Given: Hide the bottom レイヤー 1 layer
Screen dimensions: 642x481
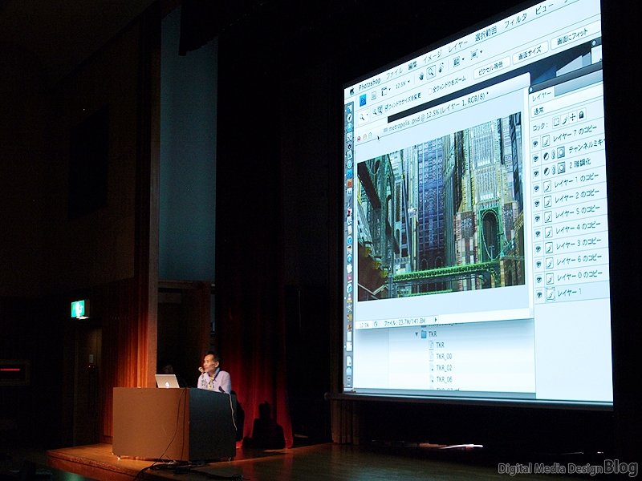Looking at the screenshot, I should tap(539, 295).
